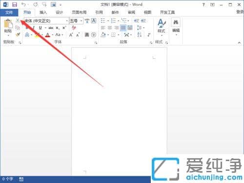Click the Styles large A icon
Screen dimensions: 244x183
pos(162,23)
